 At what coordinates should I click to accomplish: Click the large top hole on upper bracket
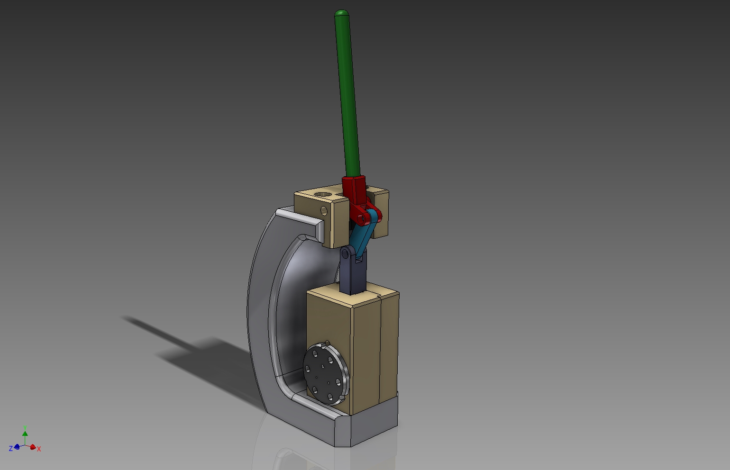[324, 194]
